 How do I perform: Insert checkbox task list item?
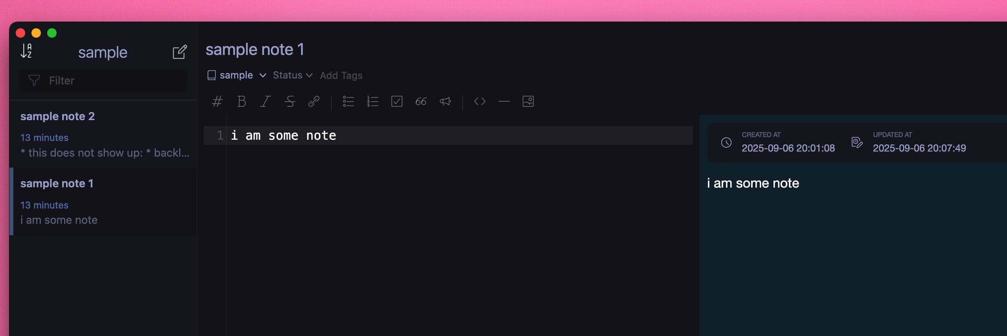[397, 102]
